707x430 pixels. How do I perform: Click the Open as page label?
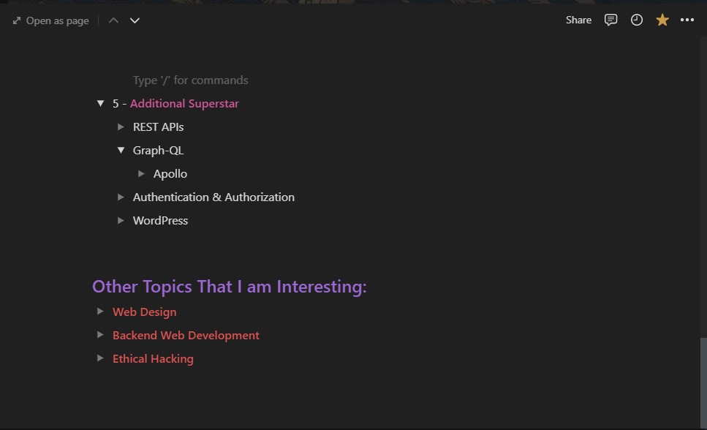point(57,20)
